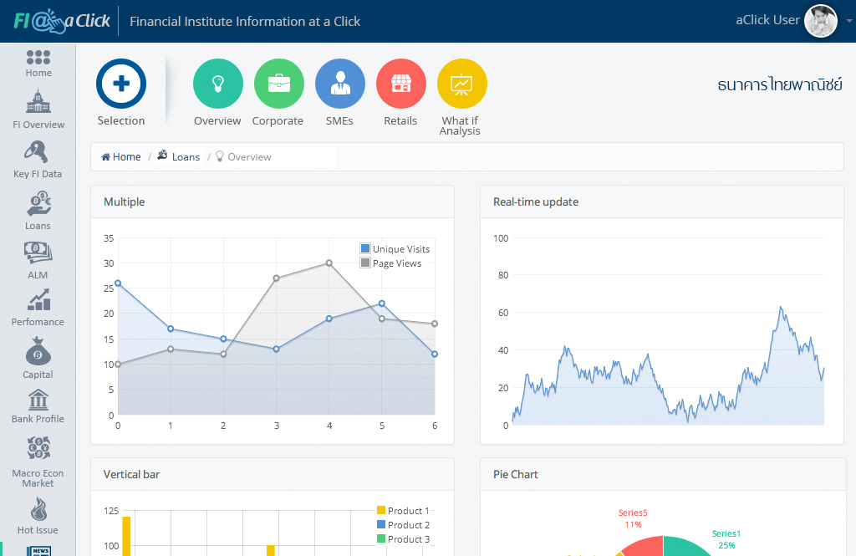Click the What if Analysis presentation icon
The height and width of the screenshot is (556, 856).
[x=461, y=84]
